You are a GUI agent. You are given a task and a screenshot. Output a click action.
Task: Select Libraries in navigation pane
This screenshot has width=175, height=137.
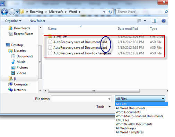[20, 51]
